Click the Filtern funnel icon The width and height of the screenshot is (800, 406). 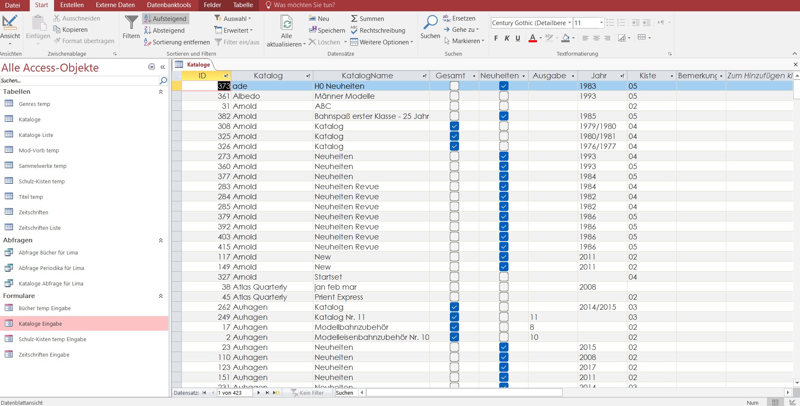tap(131, 23)
